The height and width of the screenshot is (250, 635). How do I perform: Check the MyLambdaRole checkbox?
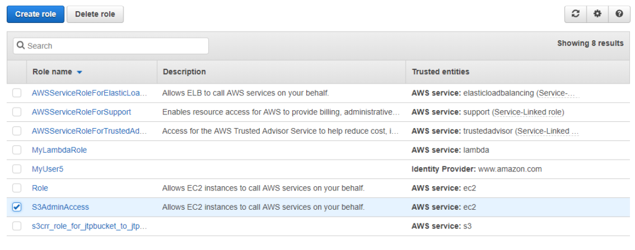pyautogui.click(x=17, y=150)
